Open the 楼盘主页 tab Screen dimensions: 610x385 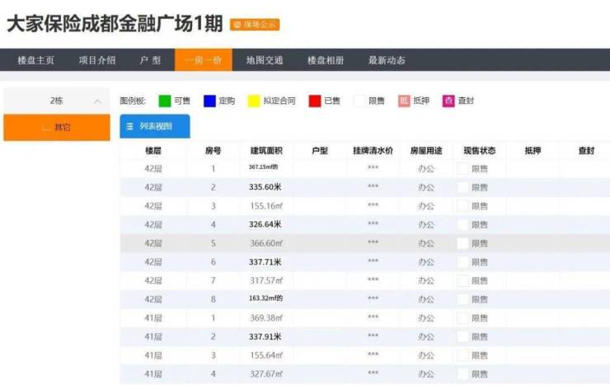[35, 60]
